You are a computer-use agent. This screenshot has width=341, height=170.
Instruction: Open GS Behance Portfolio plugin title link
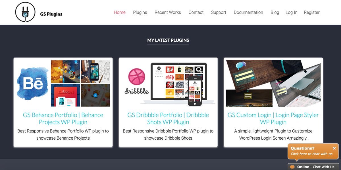(x=63, y=119)
